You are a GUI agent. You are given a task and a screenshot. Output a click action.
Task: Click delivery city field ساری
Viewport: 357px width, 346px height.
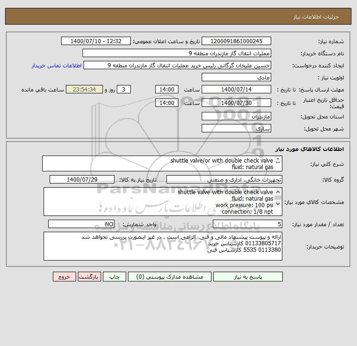236,129
